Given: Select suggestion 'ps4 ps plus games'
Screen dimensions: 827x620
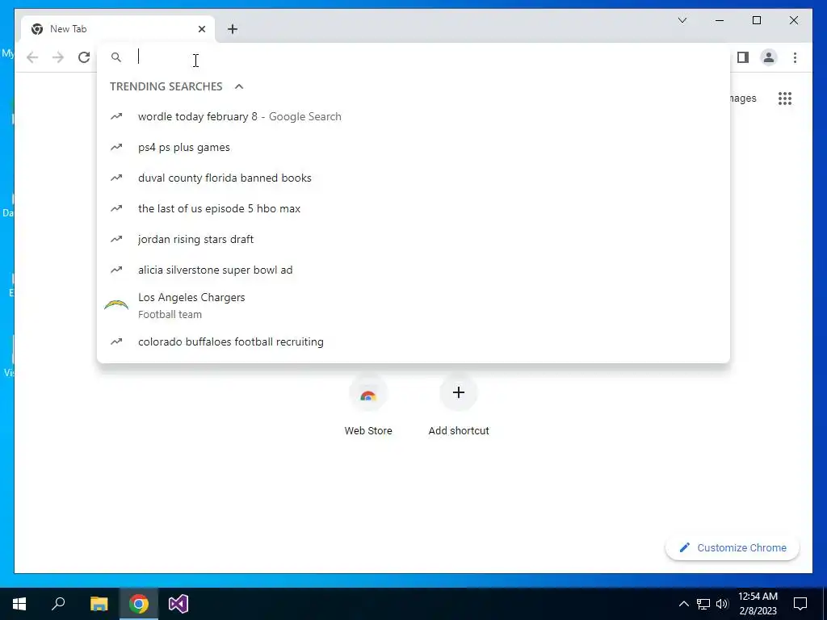Looking at the screenshot, I should 413,147.
